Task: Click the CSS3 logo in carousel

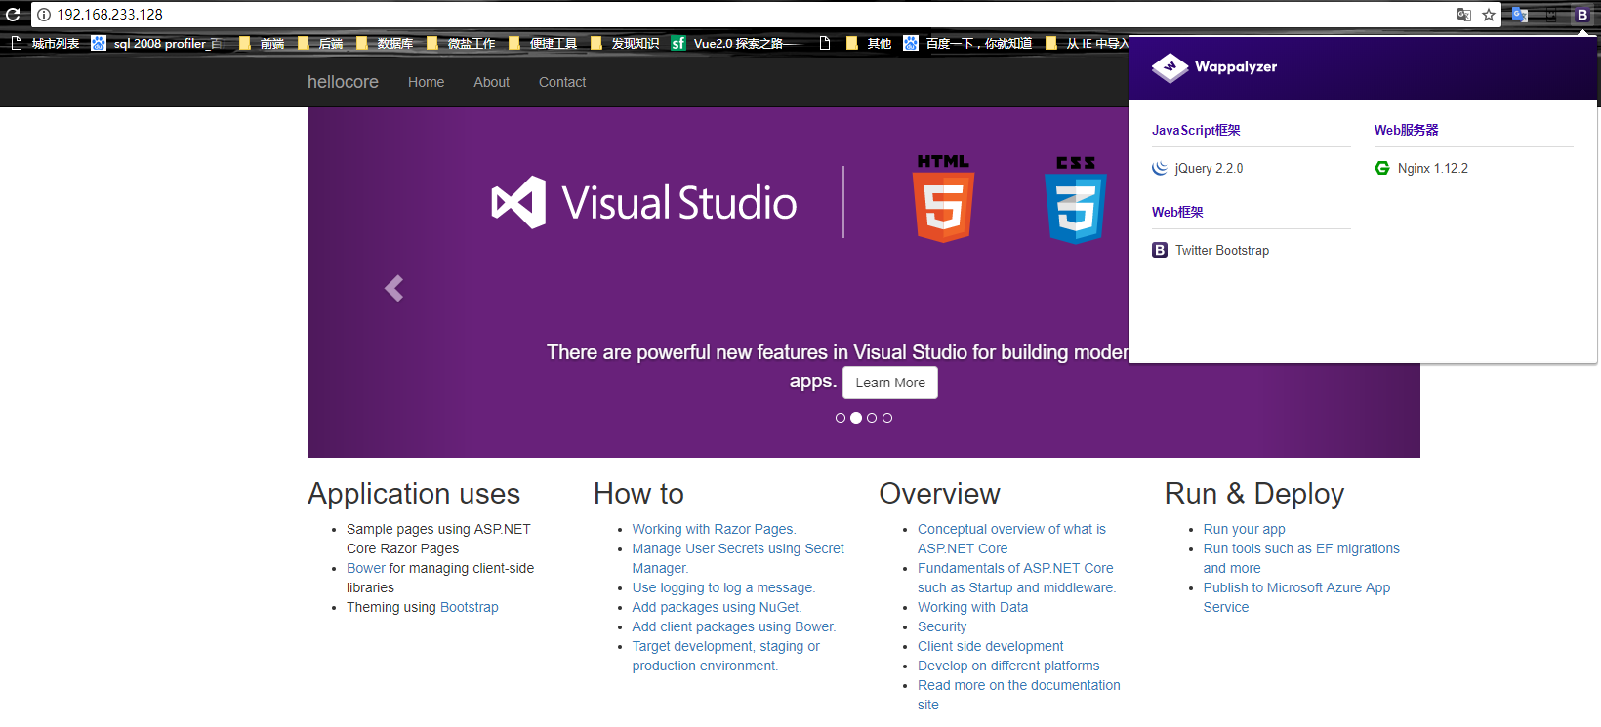Action: pyautogui.click(x=1076, y=200)
